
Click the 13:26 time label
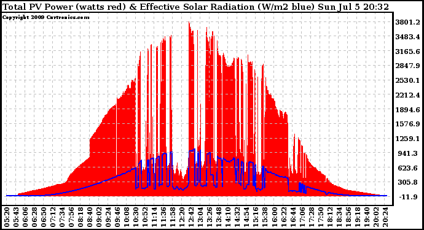tap(210, 217)
